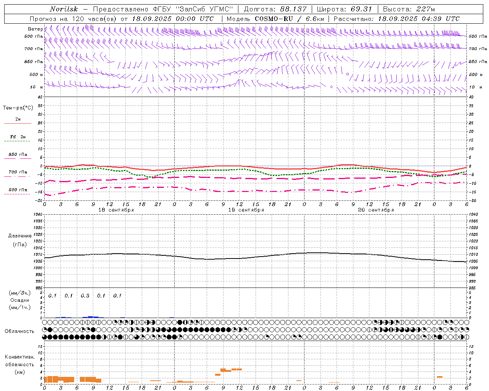This screenshot has height=391, width=489.
Task: Click the 700 гПа temperature legend label
Action: click(18, 172)
